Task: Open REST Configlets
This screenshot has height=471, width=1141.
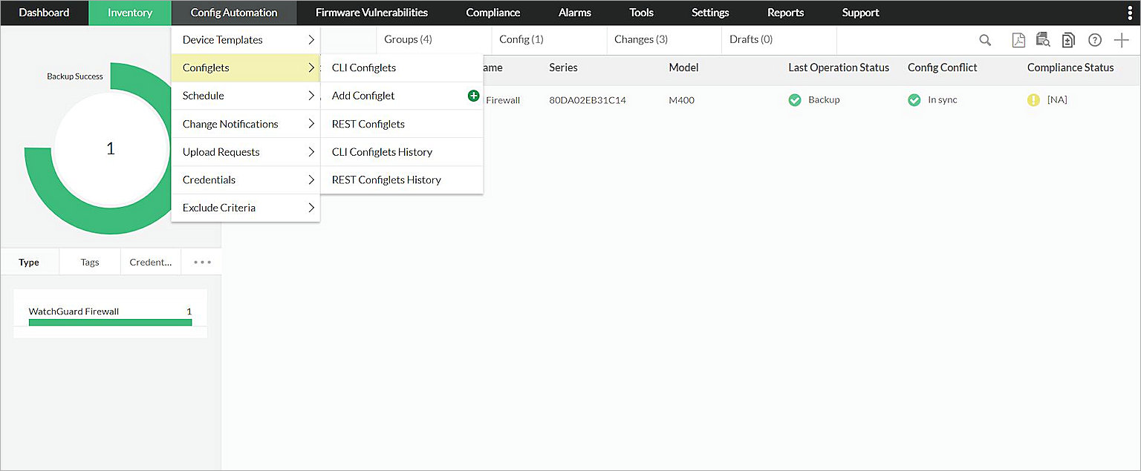Action: tap(367, 124)
